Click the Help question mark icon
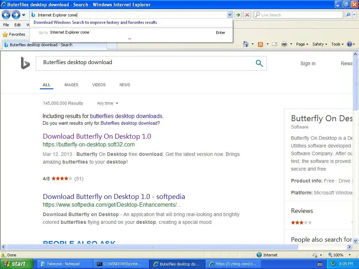Viewport: 359px width, 269px height. point(350,44)
